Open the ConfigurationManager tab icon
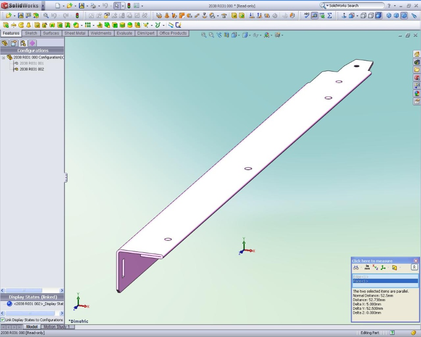 (x=23, y=43)
